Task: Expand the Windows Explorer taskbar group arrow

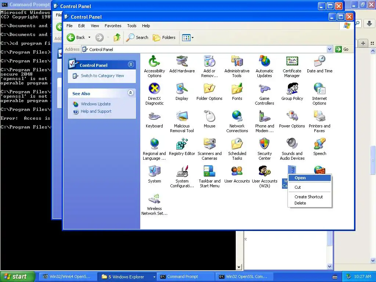Action: coord(154,277)
